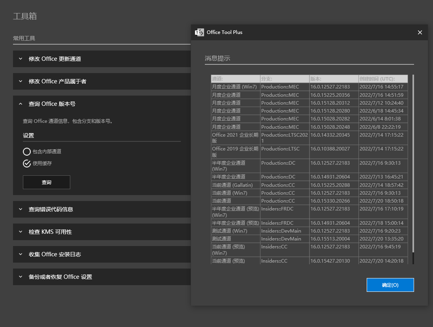The height and width of the screenshot is (327, 433).
Task: Click the 查询 button
Action: pyautogui.click(x=47, y=182)
